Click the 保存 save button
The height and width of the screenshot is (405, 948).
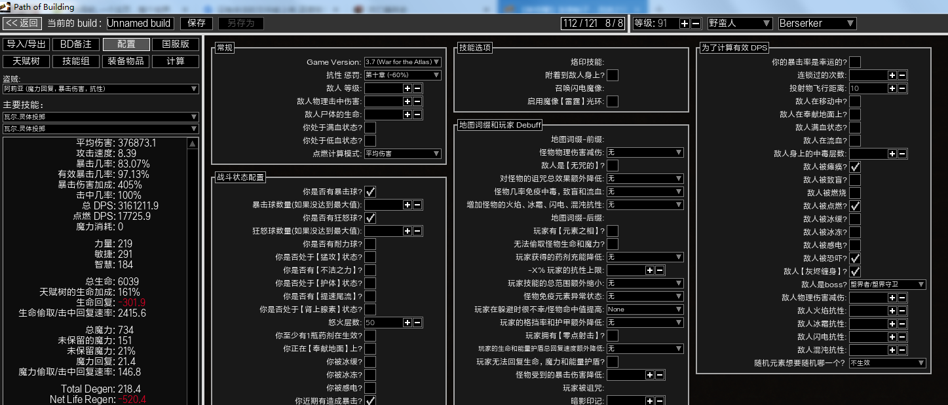197,23
